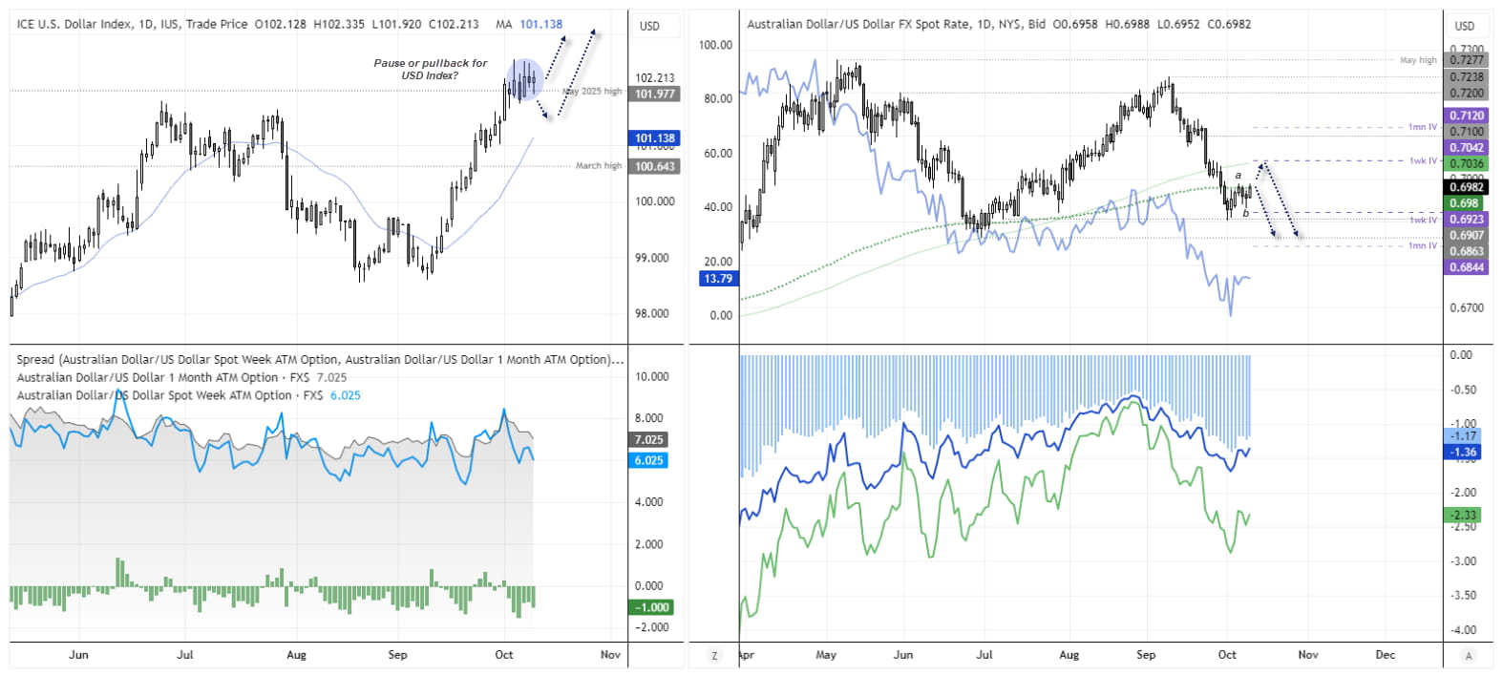Select the Spread indicator legend title

(320, 360)
